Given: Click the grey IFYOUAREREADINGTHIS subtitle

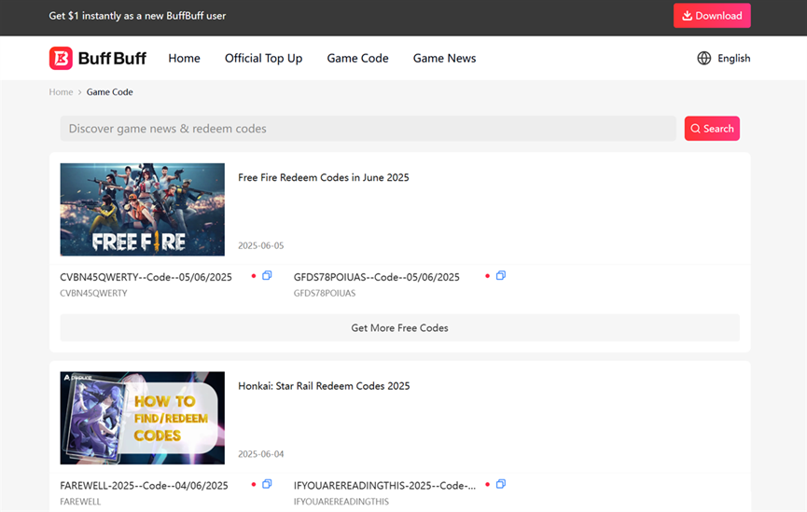Looking at the screenshot, I should (341, 502).
